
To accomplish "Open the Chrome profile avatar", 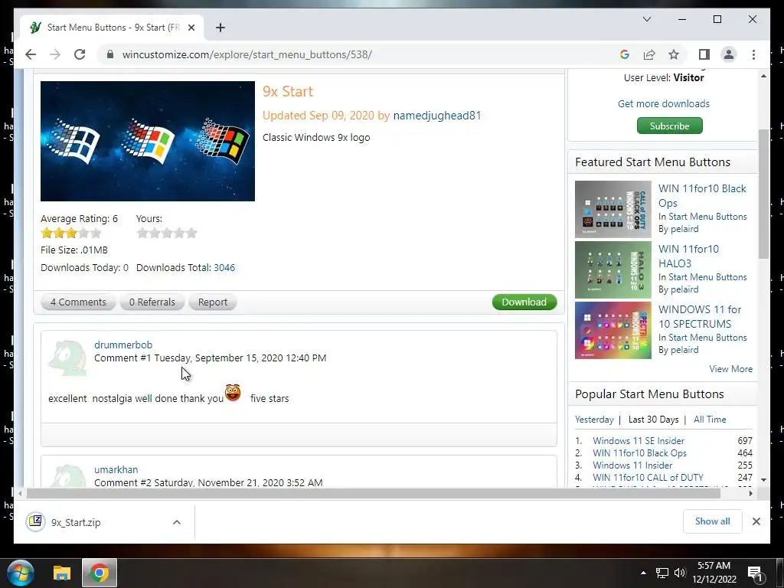I will point(729,54).
